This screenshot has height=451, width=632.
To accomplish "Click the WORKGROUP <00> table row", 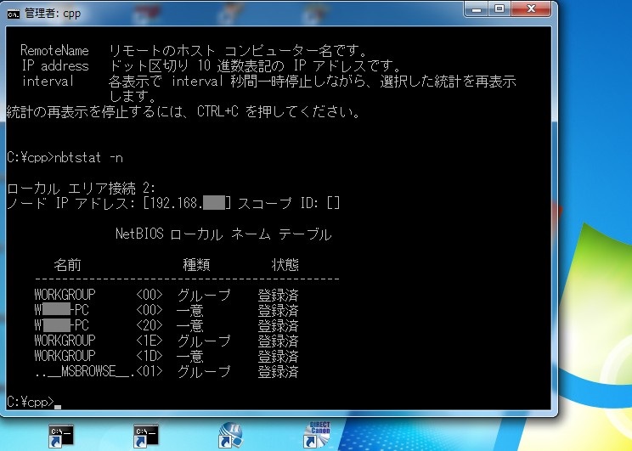I will tap(166, 295).
